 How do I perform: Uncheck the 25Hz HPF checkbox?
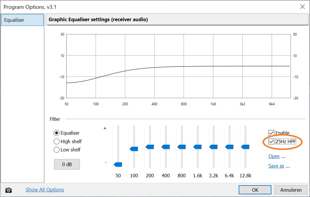click(x=271, y=141)
